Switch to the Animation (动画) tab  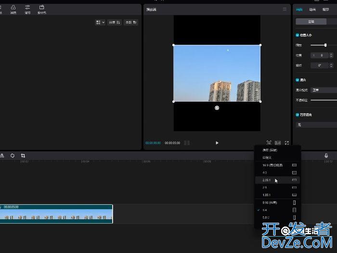tap(312, 10)
